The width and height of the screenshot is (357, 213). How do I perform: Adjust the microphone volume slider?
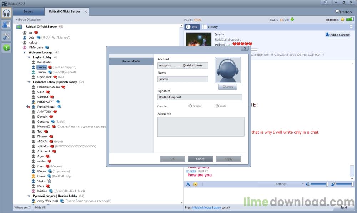(x=345, y=184)
